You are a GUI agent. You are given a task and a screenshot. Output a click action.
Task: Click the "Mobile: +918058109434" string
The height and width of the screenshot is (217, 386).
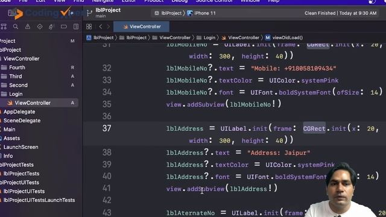coord(294,68)
